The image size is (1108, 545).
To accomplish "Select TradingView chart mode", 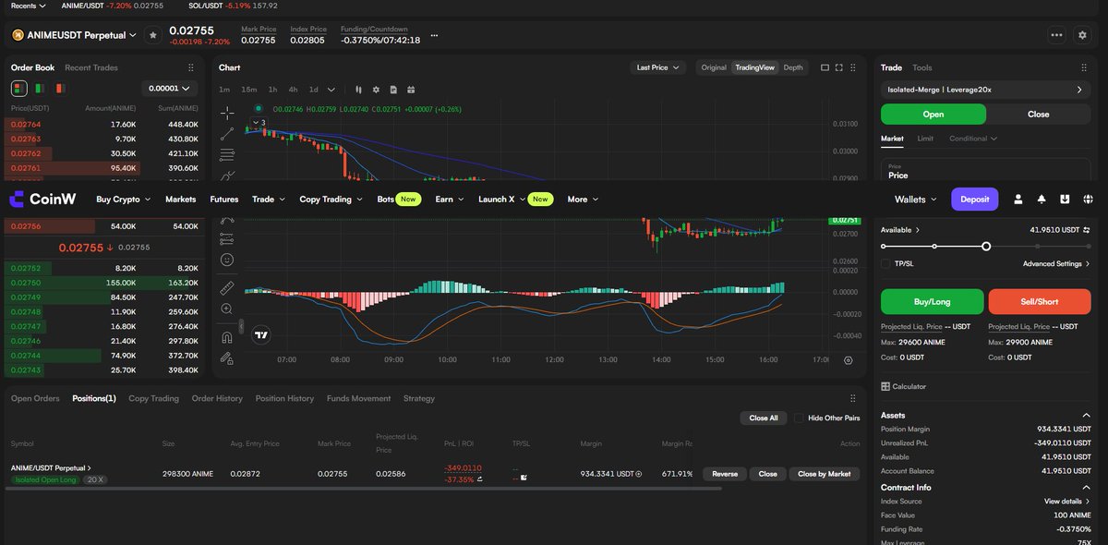I will click(754, 67).
